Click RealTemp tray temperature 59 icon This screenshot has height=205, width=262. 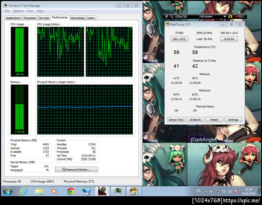[230, 191]
